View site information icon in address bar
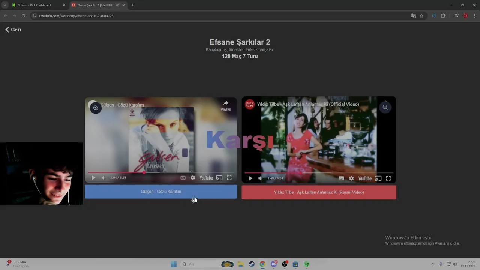 34,16
